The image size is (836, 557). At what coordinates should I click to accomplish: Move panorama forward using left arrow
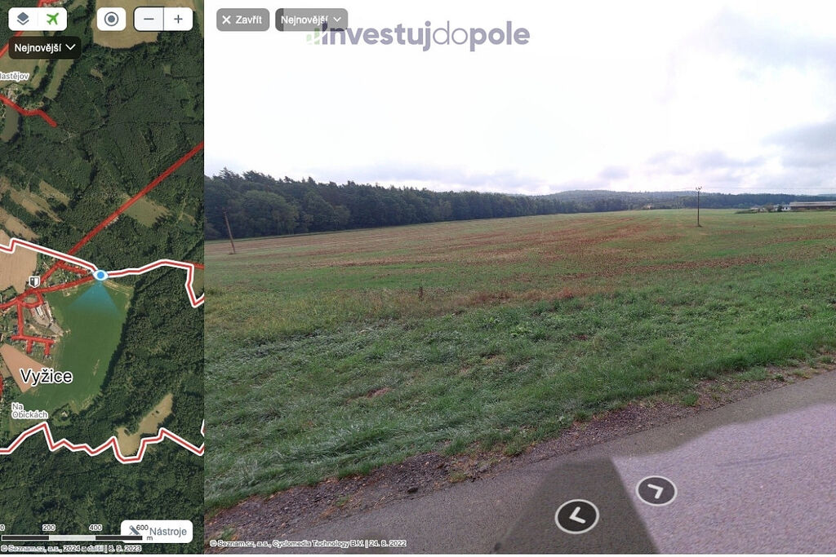(577, 516)
